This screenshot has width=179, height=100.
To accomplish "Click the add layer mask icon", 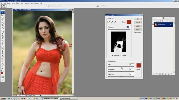I will tap(160, 74).
